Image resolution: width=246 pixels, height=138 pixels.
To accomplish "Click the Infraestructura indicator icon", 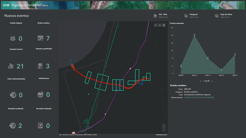I will 40,95.
